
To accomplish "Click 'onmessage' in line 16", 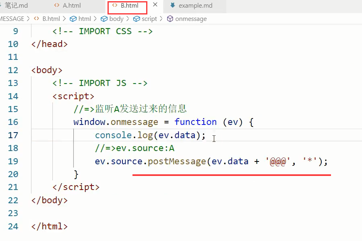I will (x=134, y=122).
